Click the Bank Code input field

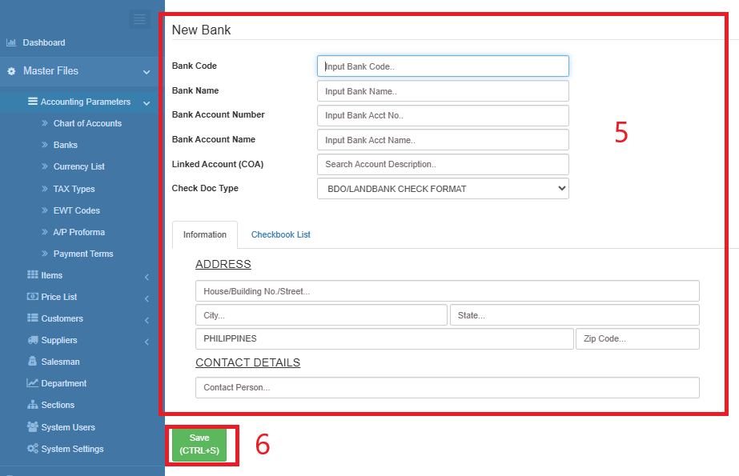click(443, 66)
